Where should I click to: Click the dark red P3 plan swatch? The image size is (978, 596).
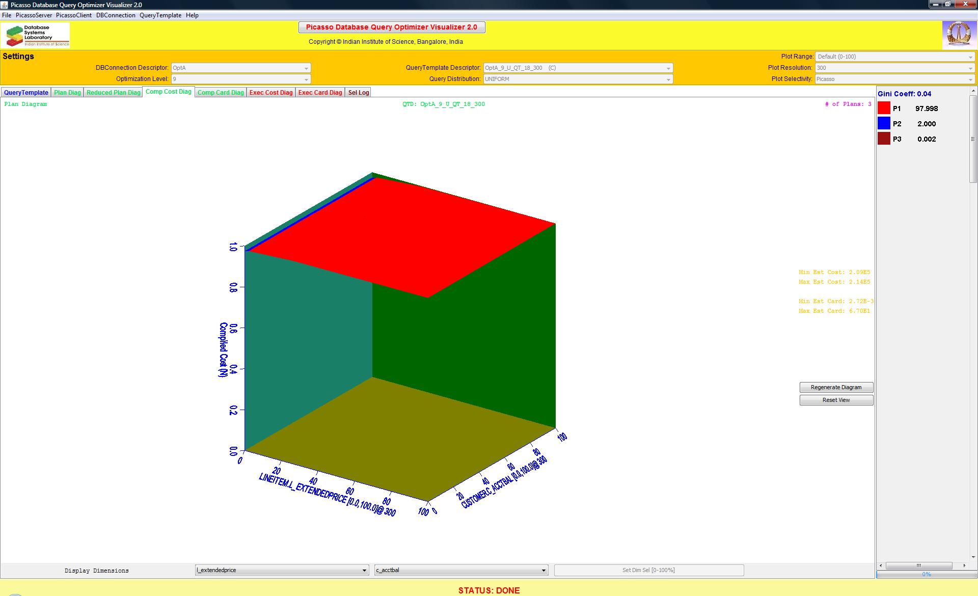(884, 139)
